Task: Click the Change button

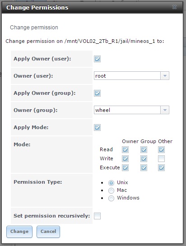Action: (19, 232)
